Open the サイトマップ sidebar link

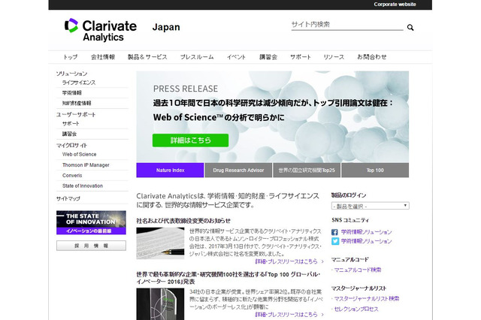click(68, 198)
